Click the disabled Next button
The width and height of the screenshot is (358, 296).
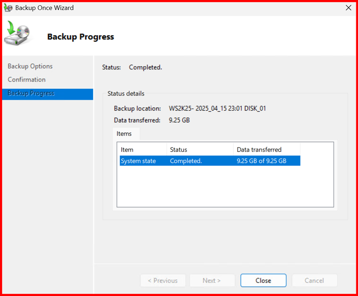pyautogui.click(x=212, y=281)
